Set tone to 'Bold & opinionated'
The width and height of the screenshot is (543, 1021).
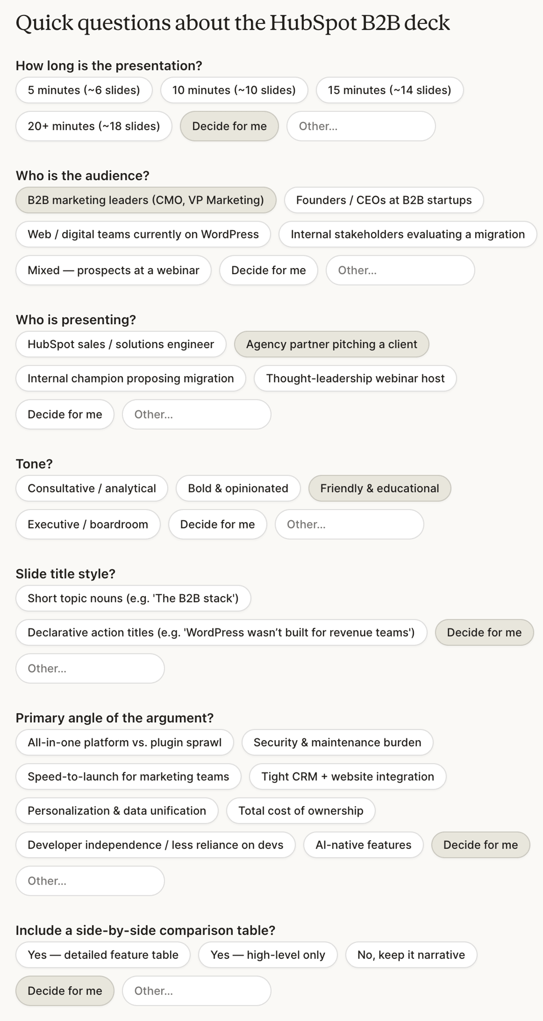click(x=238, y=489)
